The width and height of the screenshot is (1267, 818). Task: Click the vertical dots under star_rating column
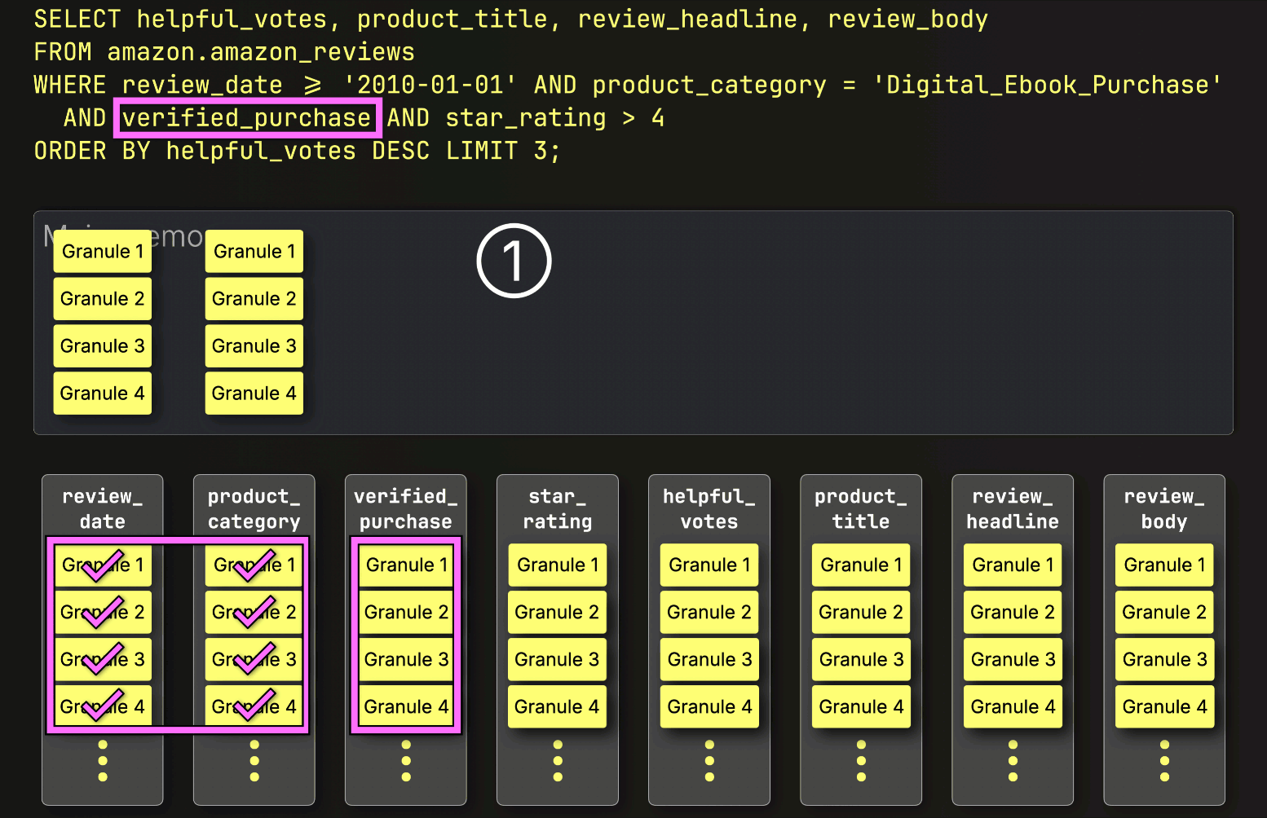[558, 761]
